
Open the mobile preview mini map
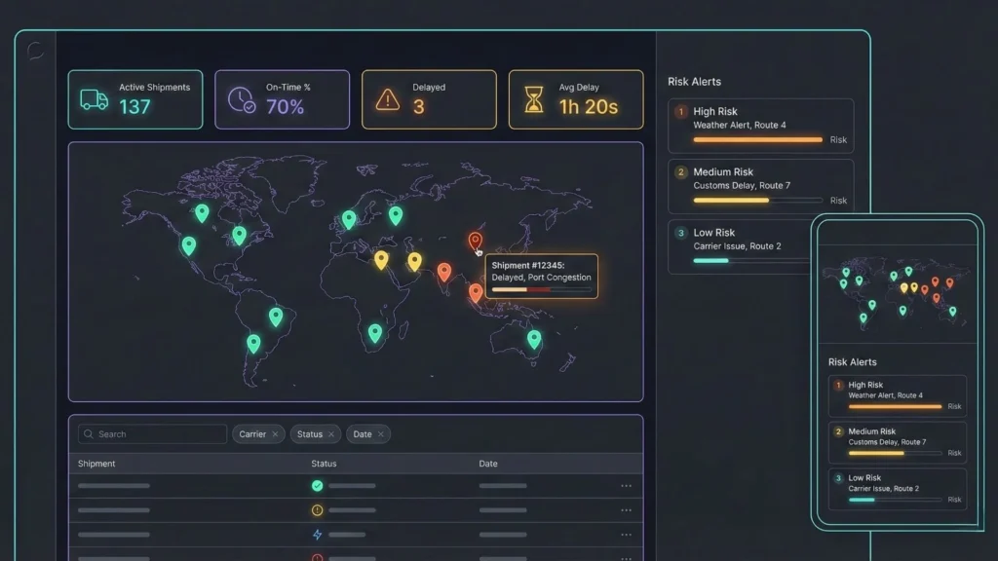coord(897,292)
